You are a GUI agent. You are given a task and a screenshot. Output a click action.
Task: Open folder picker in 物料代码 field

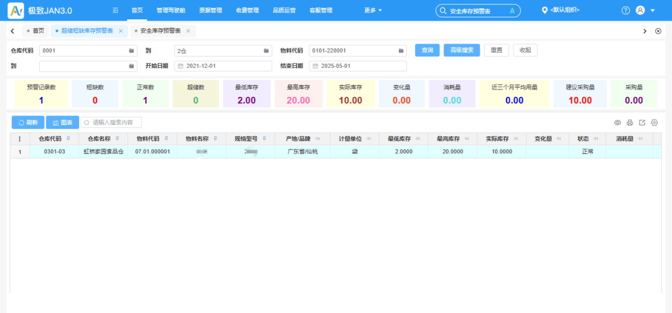pos(401,50)
